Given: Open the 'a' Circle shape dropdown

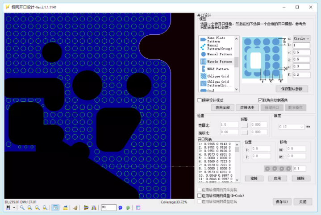Looking at the screenshot, I should click(x=301, y=38).
